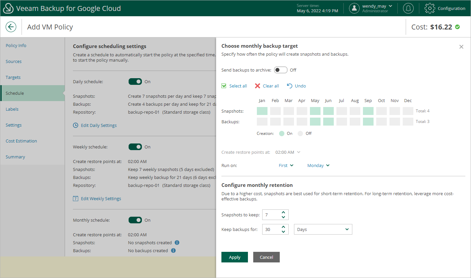Toggle March snapshots cell
This screenshot has height=278, width=471.
[289, 111]
